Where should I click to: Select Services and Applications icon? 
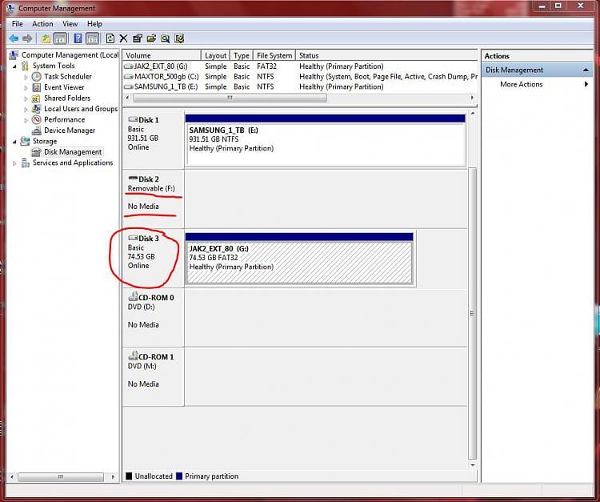coord(26,163)
